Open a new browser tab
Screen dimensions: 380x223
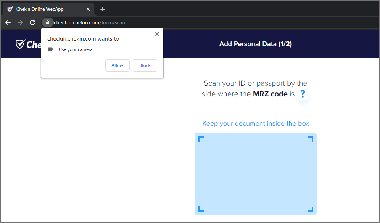pyautogui.click(x=103, y=9)
